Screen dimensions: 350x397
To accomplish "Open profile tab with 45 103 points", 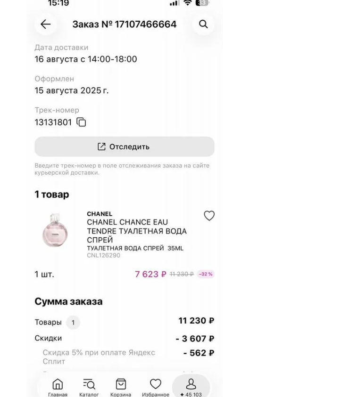I will (x=191, y=388).
